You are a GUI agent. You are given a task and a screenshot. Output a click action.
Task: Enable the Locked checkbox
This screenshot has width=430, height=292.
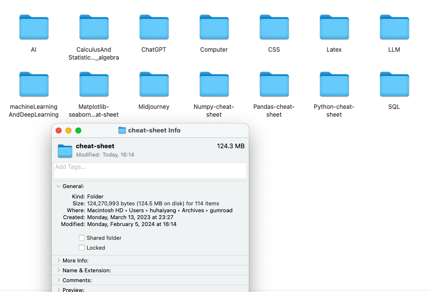[x=82, y=248]
